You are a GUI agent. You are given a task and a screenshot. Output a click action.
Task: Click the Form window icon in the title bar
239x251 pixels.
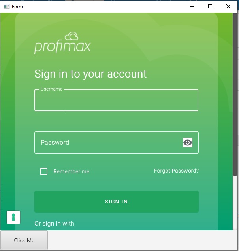tap(7, 6)
